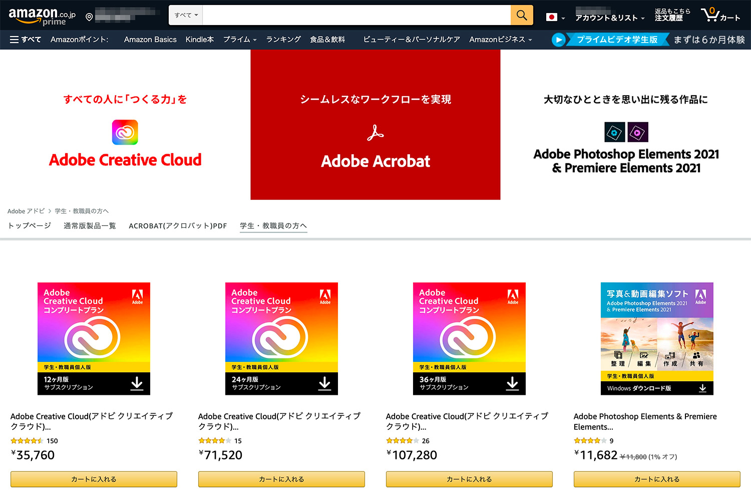Expand the language flag dropdown arrow
751x497 pixels.
pyautogui.click(x=563, y=19)
